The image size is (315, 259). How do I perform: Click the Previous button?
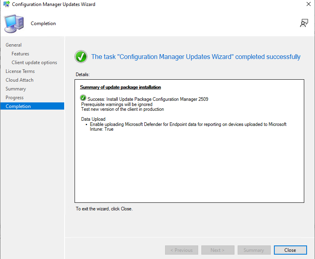(181, 250)
